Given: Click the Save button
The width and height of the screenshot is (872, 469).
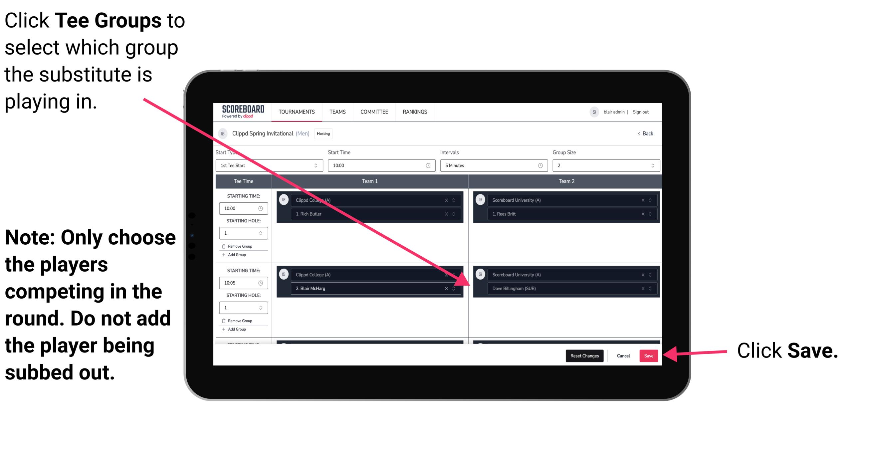Looking at the screenshot, I should coord(649,354).
